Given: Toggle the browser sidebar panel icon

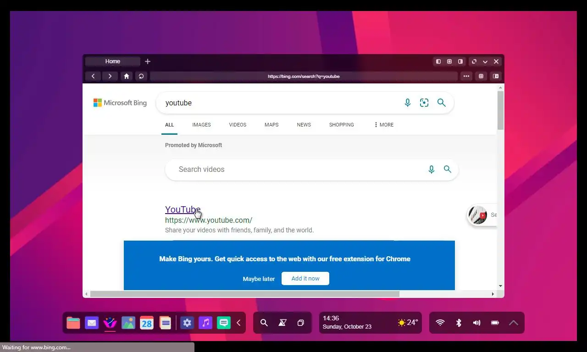Looking at the screenshot, I should point(496,76).
